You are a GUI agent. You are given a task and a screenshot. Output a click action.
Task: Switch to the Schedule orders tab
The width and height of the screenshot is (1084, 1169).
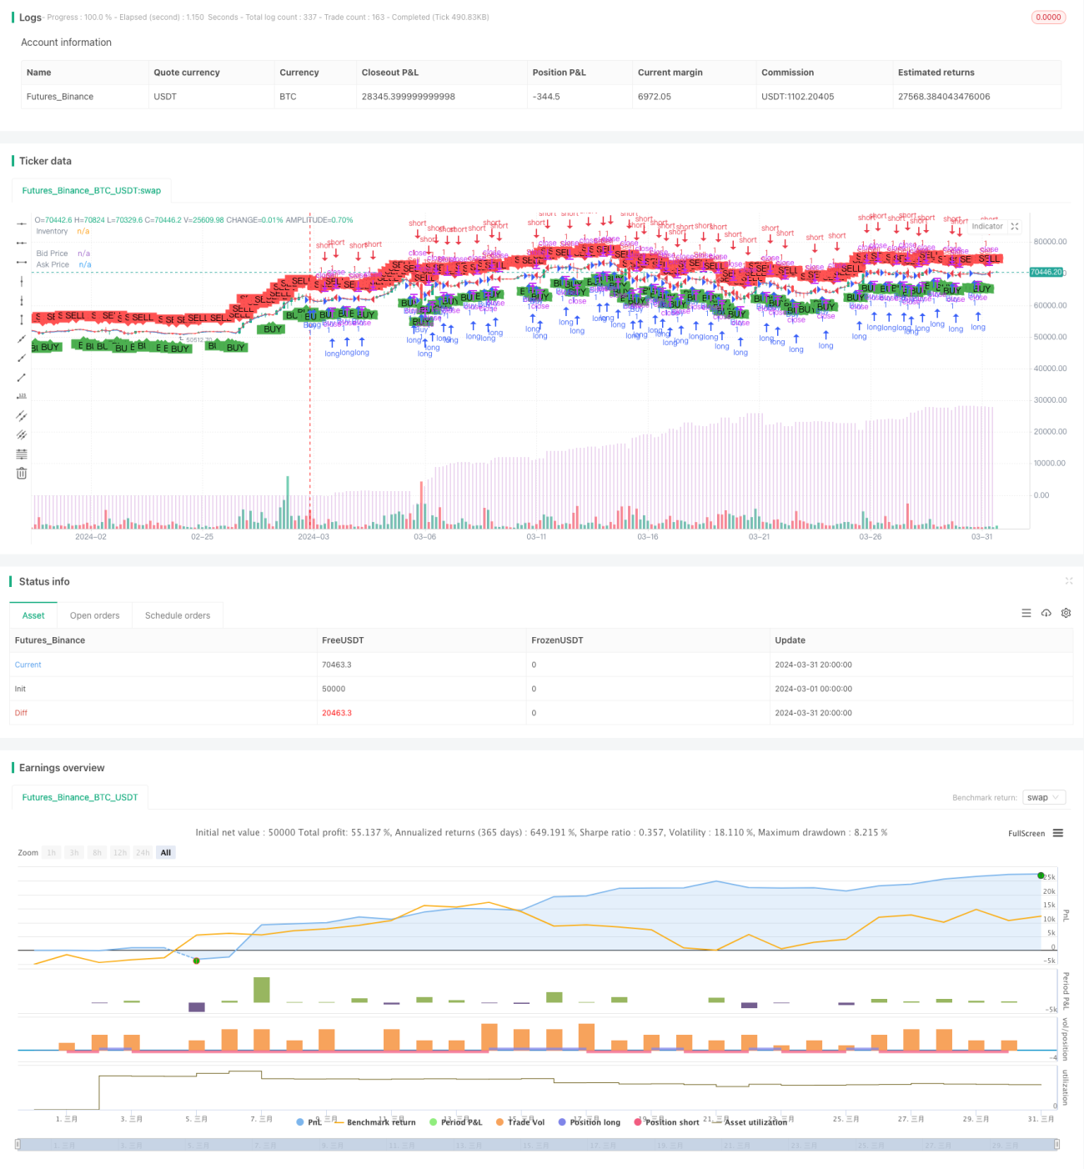click(178, 615)
